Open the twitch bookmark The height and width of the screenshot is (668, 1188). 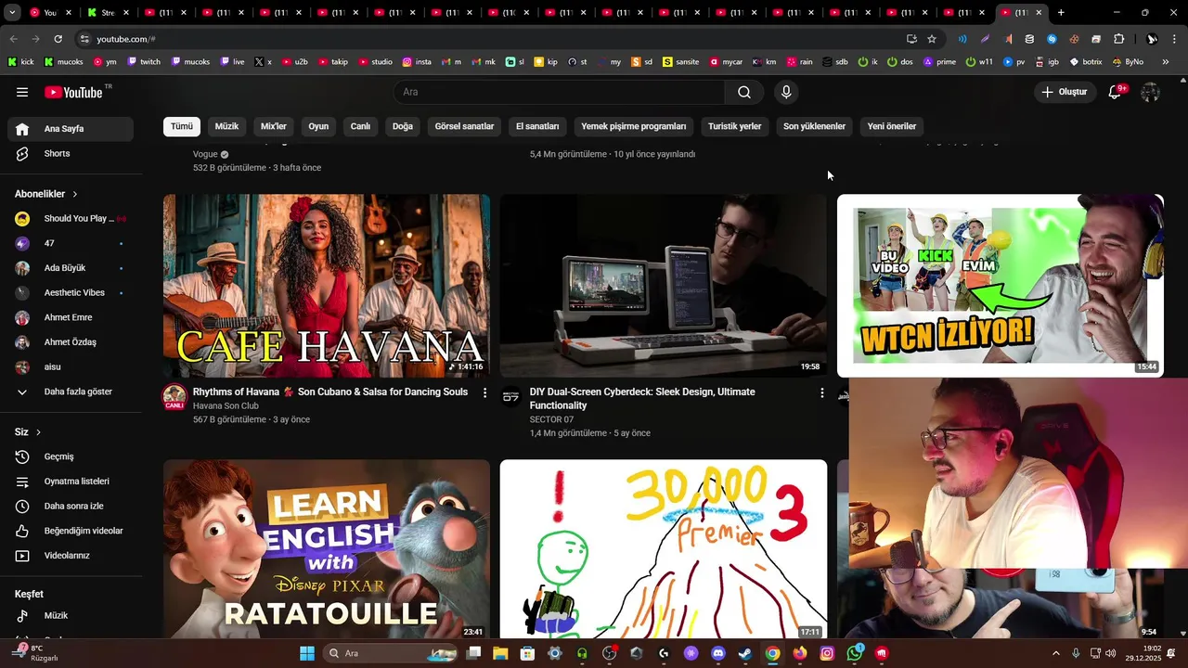(144, 62)
